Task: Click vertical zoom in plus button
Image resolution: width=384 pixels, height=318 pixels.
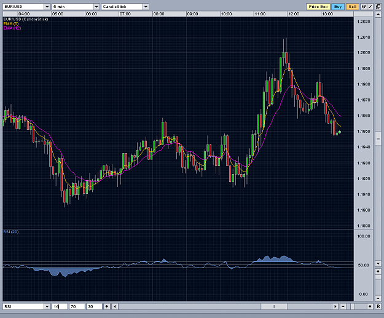Action: 378,271
